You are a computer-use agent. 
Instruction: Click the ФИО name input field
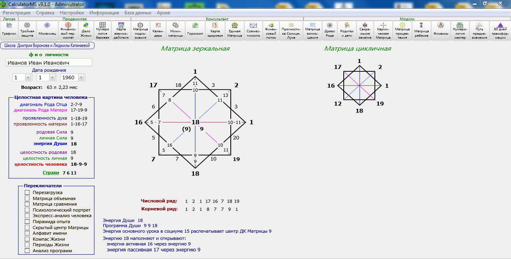49,63
